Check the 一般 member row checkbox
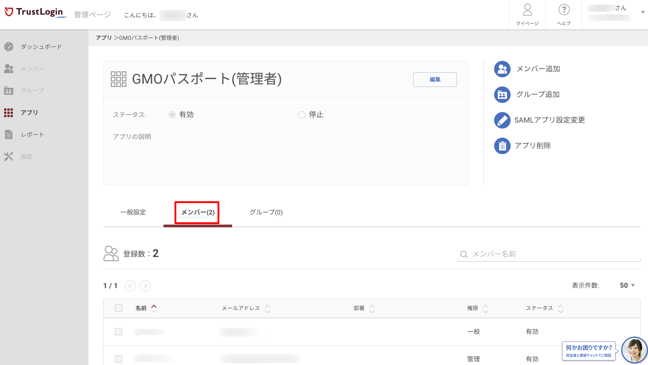This screenshot has height=365, width=648. click(119, 332)
